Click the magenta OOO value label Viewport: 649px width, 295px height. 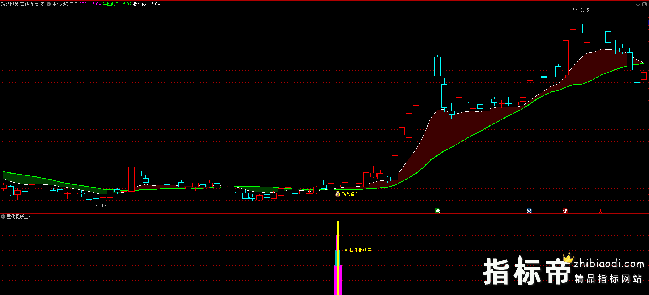(90, 4)
